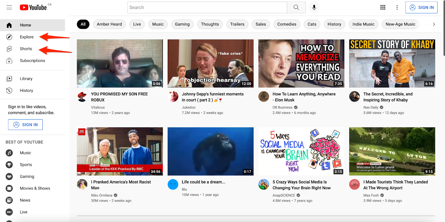The width and height of the screenshot is (445, 222).
Task: Go to YouTube home via logo
Action: click(x=33, y=7)
